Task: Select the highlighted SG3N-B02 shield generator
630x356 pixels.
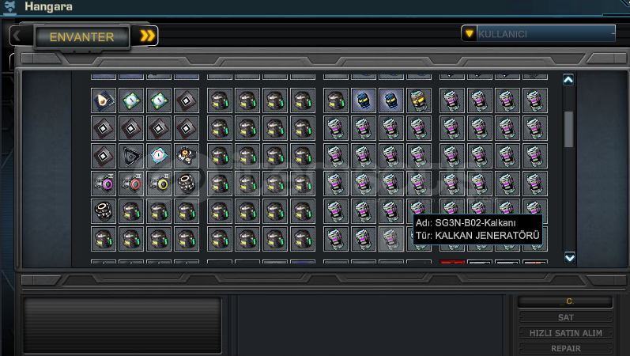Action: [x=391, y=239]
